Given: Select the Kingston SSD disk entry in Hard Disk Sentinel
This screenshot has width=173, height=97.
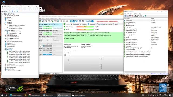Looking at the screenshot, I should tap(51, 26).
